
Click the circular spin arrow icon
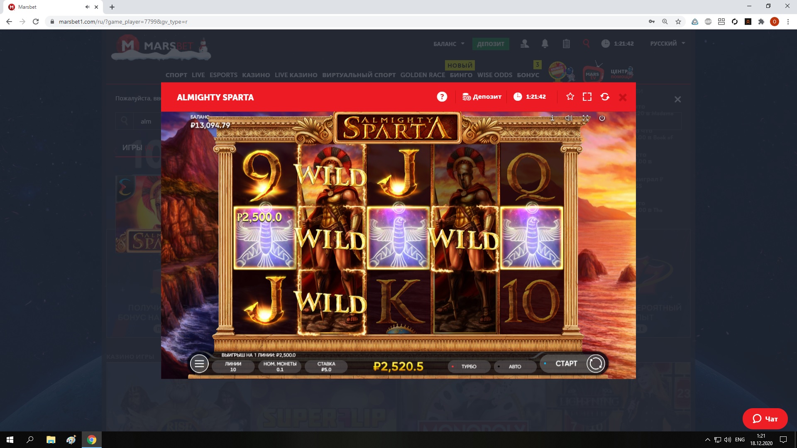coord(596,363)
